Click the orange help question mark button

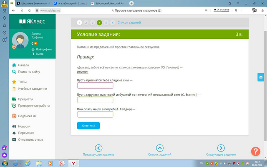(x=255, y=151)
